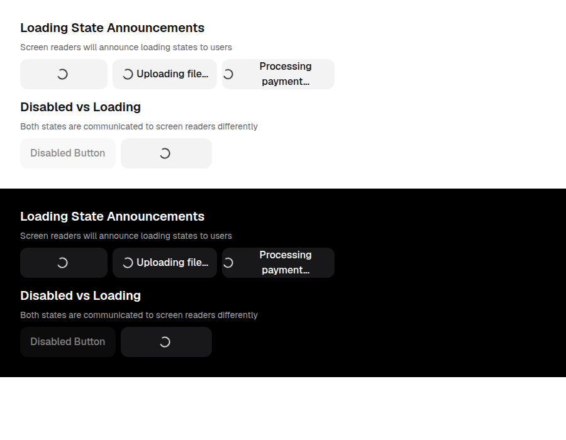
Task: Click the dark-theme Disabled Button
Action: [x=68, y=342]
